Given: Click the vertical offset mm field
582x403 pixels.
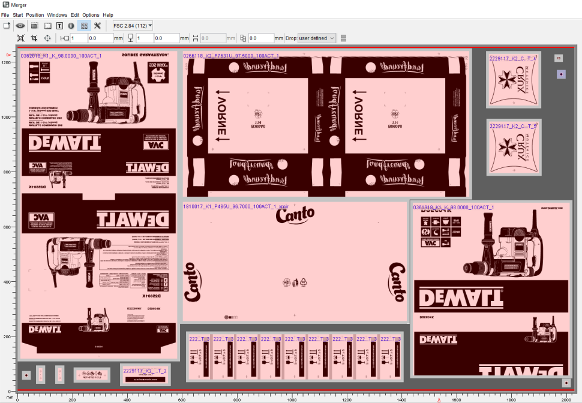Looking at the screenshot, I should (x=166, y=38).
